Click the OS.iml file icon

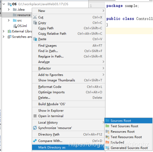coord(15,26)
